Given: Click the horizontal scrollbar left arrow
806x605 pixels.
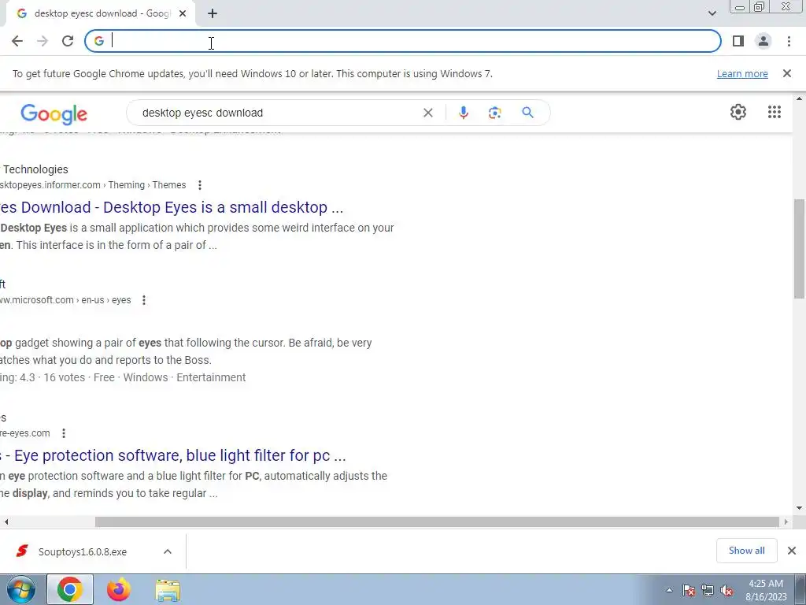Looking at the screenshot, I should pos(6,521).
